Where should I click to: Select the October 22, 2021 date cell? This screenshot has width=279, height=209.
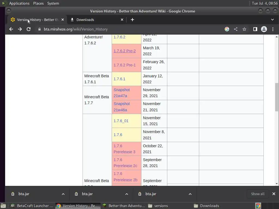click(154, 149)
